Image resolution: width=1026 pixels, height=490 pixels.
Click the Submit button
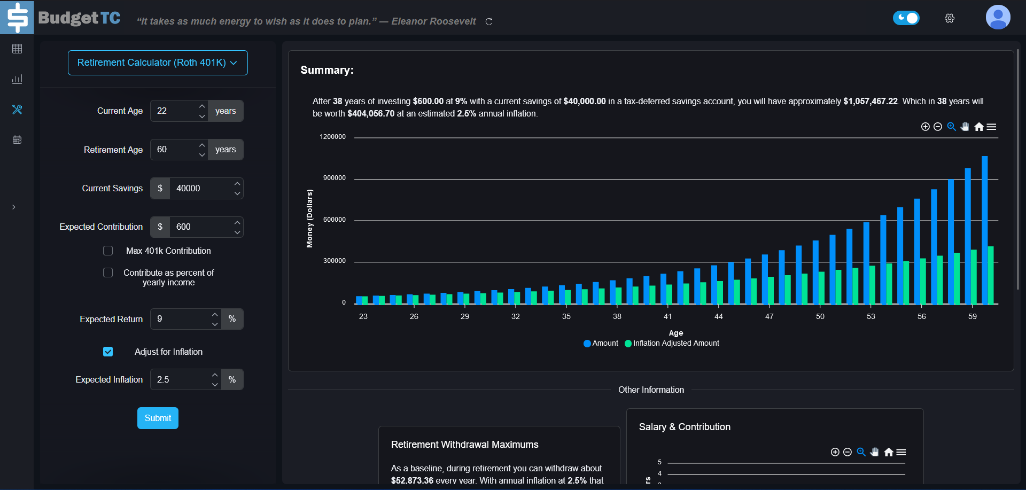158,418
